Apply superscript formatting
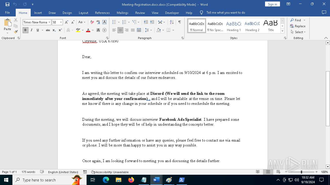330x185 pixels. point(60,30)
